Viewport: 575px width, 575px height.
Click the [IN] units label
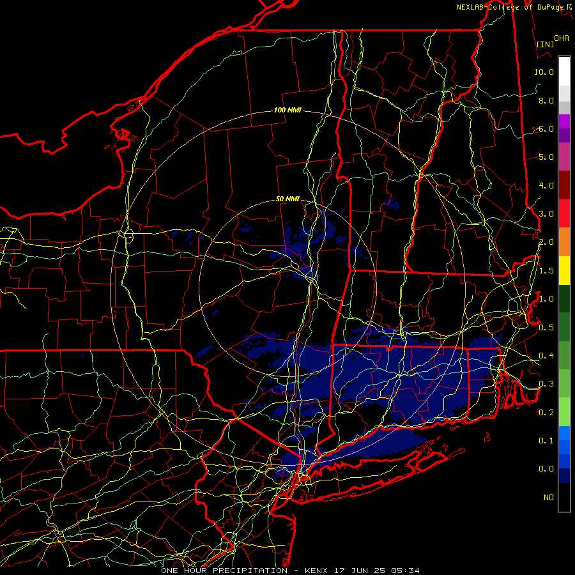coord(545,44)
